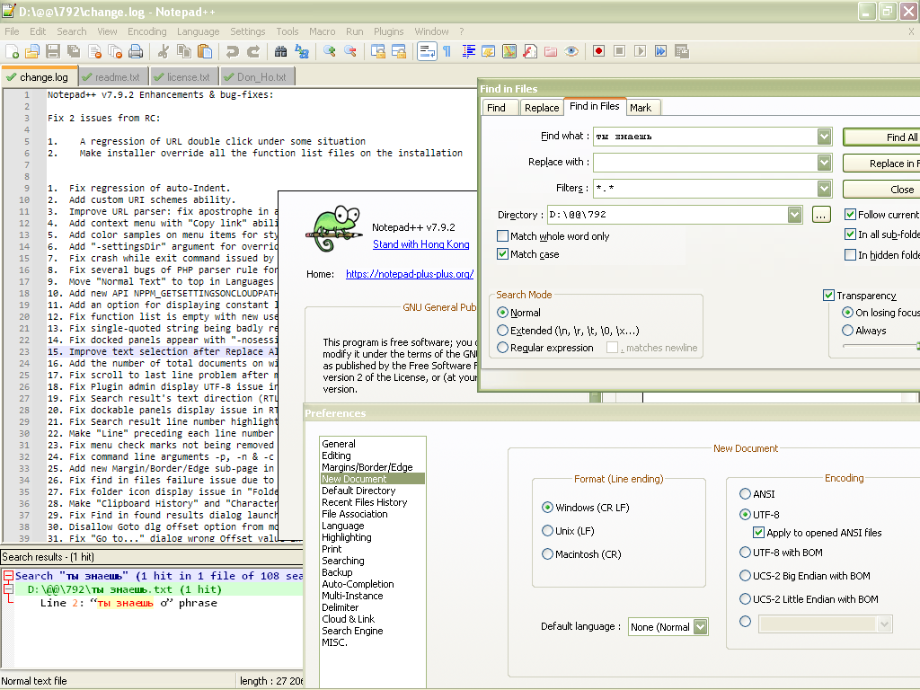Select Always transparency radio button

[x=847, y=331]
